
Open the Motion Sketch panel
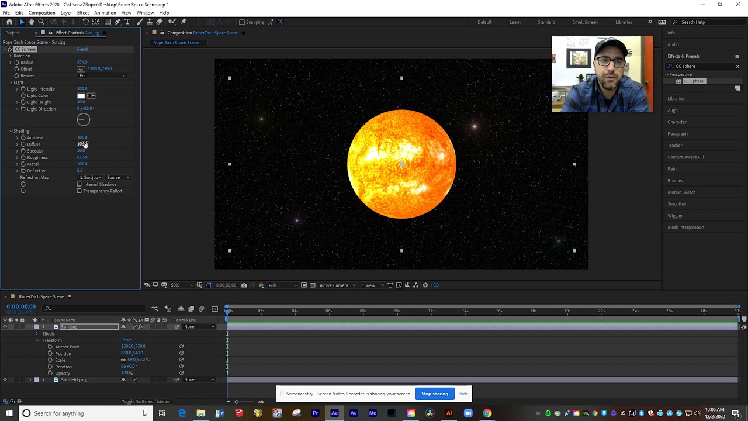pos(681,192)
